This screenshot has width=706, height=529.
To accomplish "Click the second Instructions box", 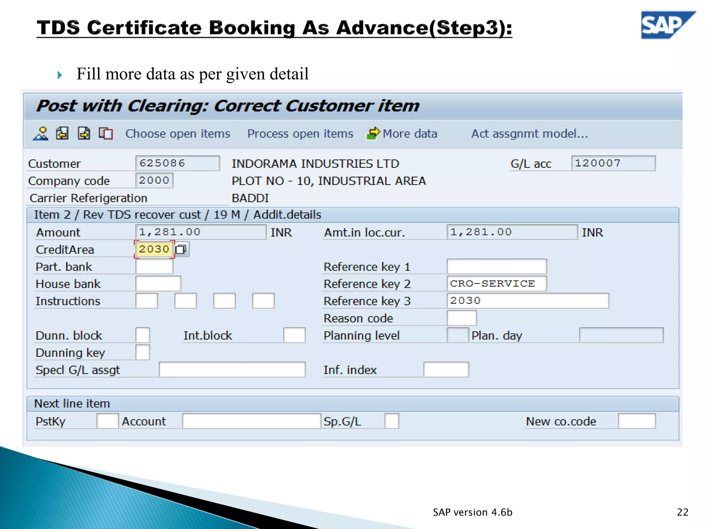I will tap(185, 301).
